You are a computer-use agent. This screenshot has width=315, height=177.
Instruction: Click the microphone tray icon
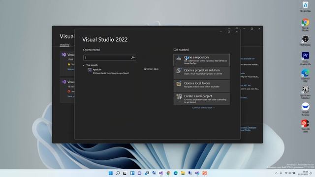click(281, 173)
